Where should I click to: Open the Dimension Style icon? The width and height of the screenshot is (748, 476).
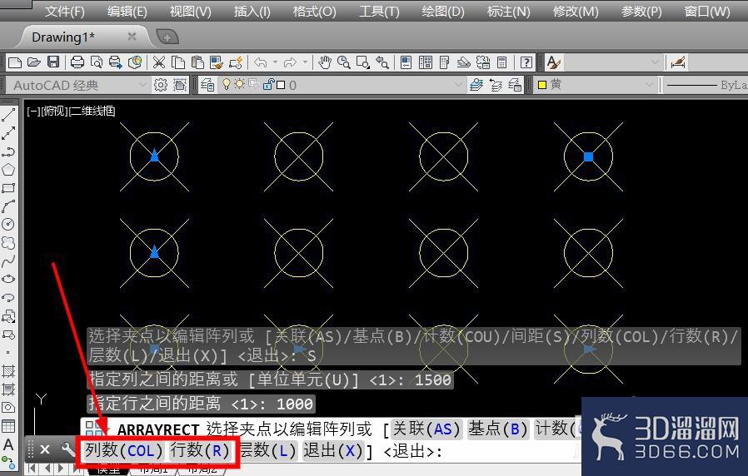pyautogui.click(x=678, y=62)
